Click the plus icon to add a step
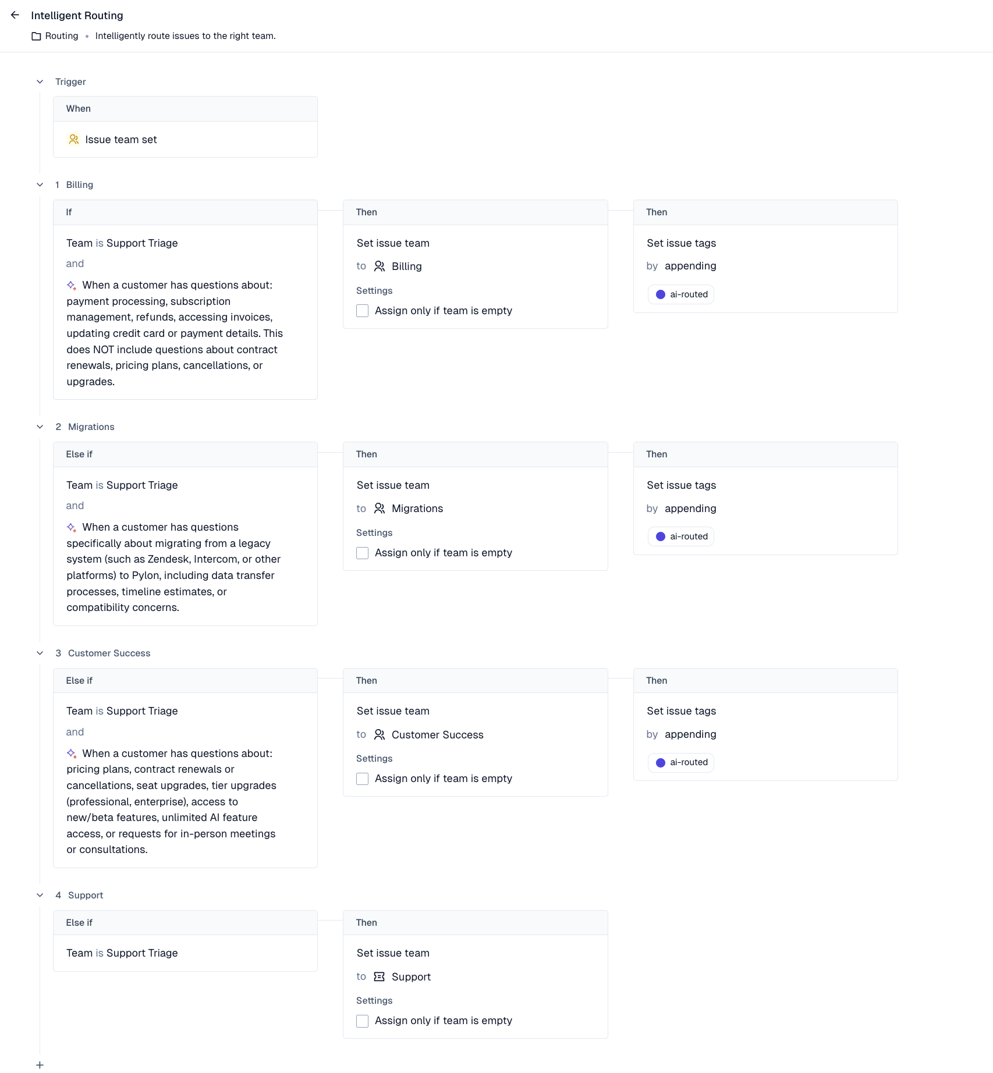 pos(40,1065)
